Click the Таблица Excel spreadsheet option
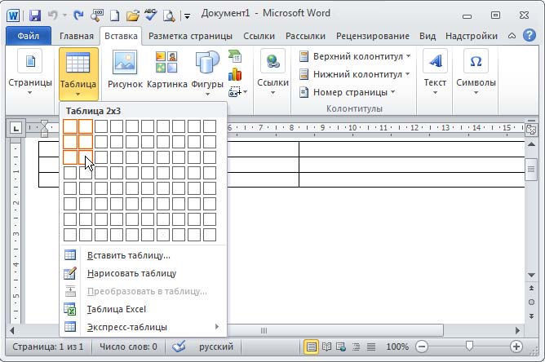545x362 pixels. click(116, 309)
